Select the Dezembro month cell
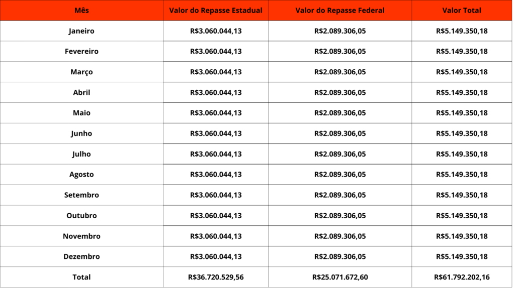515x289 pixels. tap(81, 257)
